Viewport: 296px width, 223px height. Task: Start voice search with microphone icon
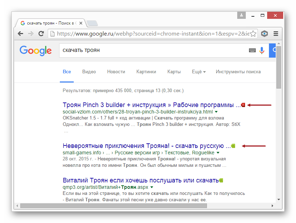pyautogui.click(x=262, y=51)
